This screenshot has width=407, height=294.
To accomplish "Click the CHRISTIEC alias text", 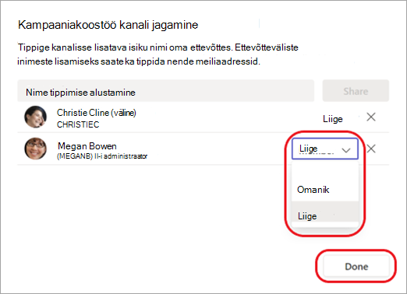I will tap(78, 124).
